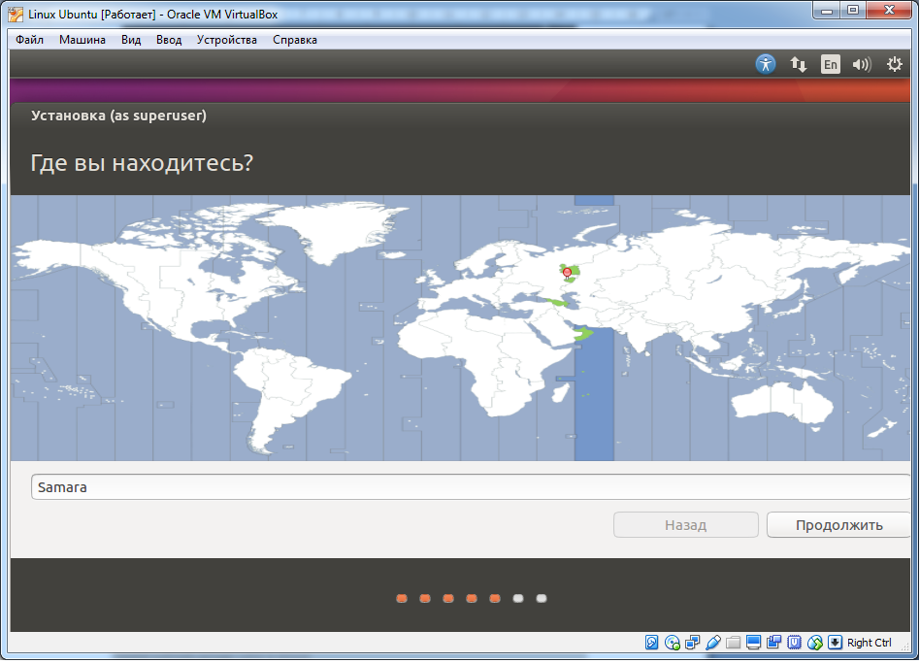Open the Вид menu
Image resolution: width=920 pixels, height=663 pixels.
click(x=131, y=39)
